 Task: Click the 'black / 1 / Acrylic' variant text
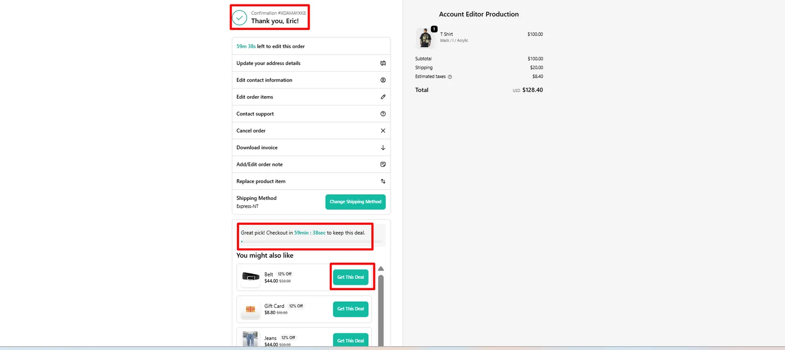[x=454, y=41]
